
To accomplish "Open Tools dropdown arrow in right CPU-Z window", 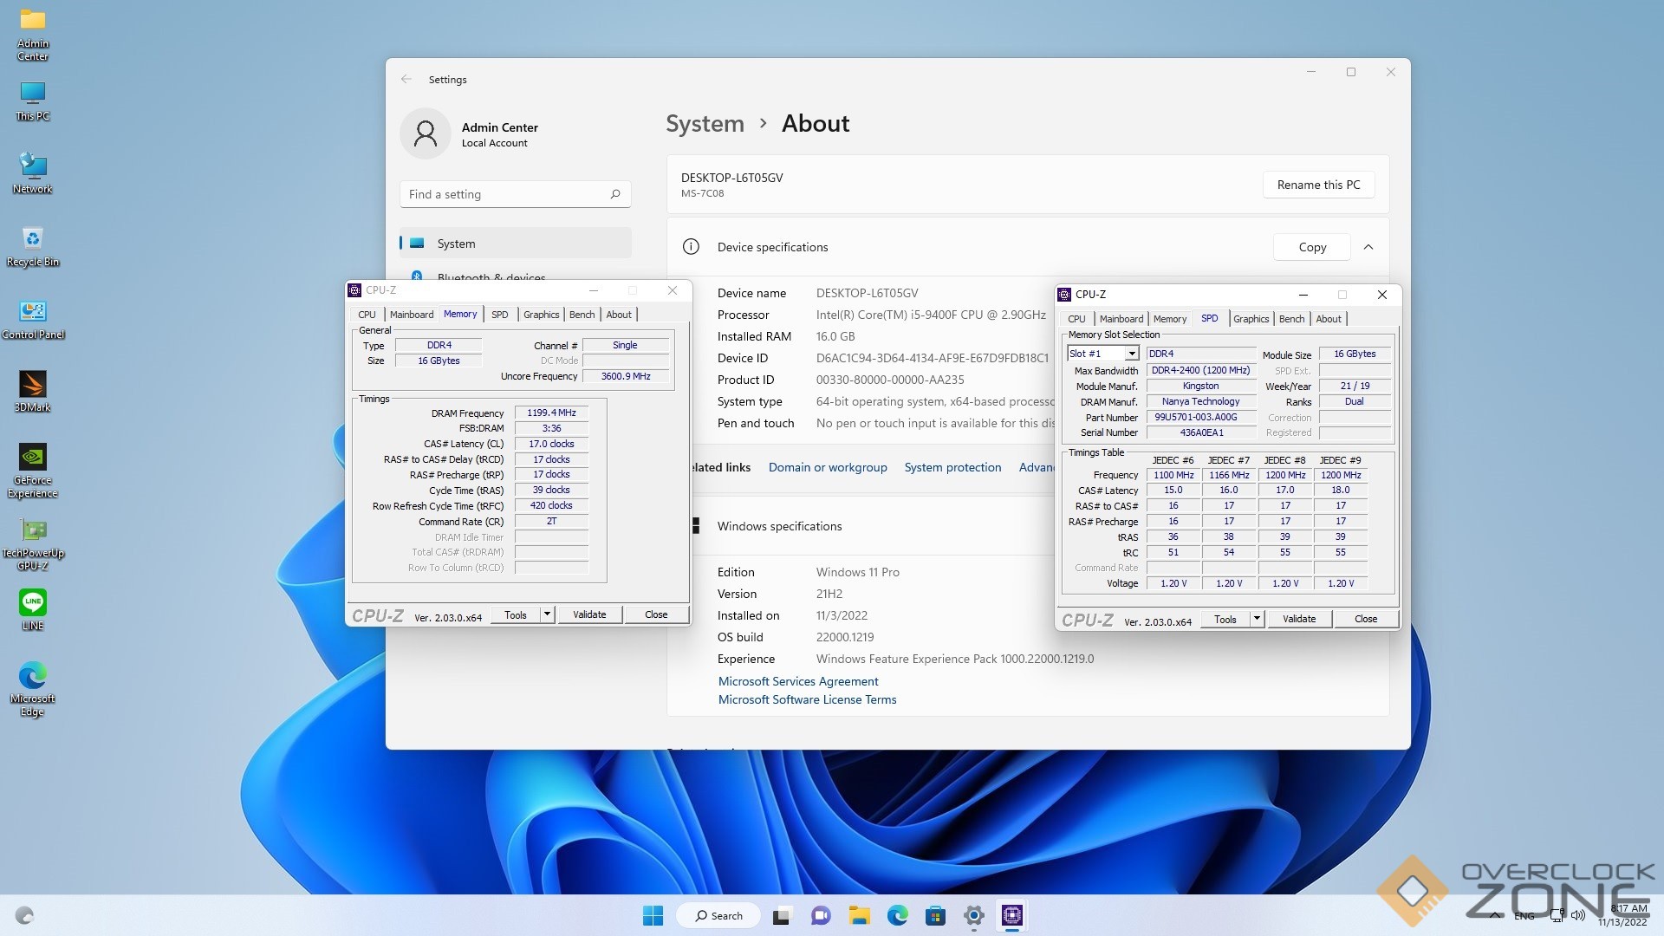I will (1257, 619).
